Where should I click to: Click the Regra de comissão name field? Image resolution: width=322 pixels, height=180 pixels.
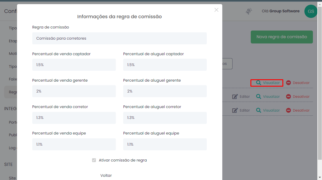coord(119,38)
